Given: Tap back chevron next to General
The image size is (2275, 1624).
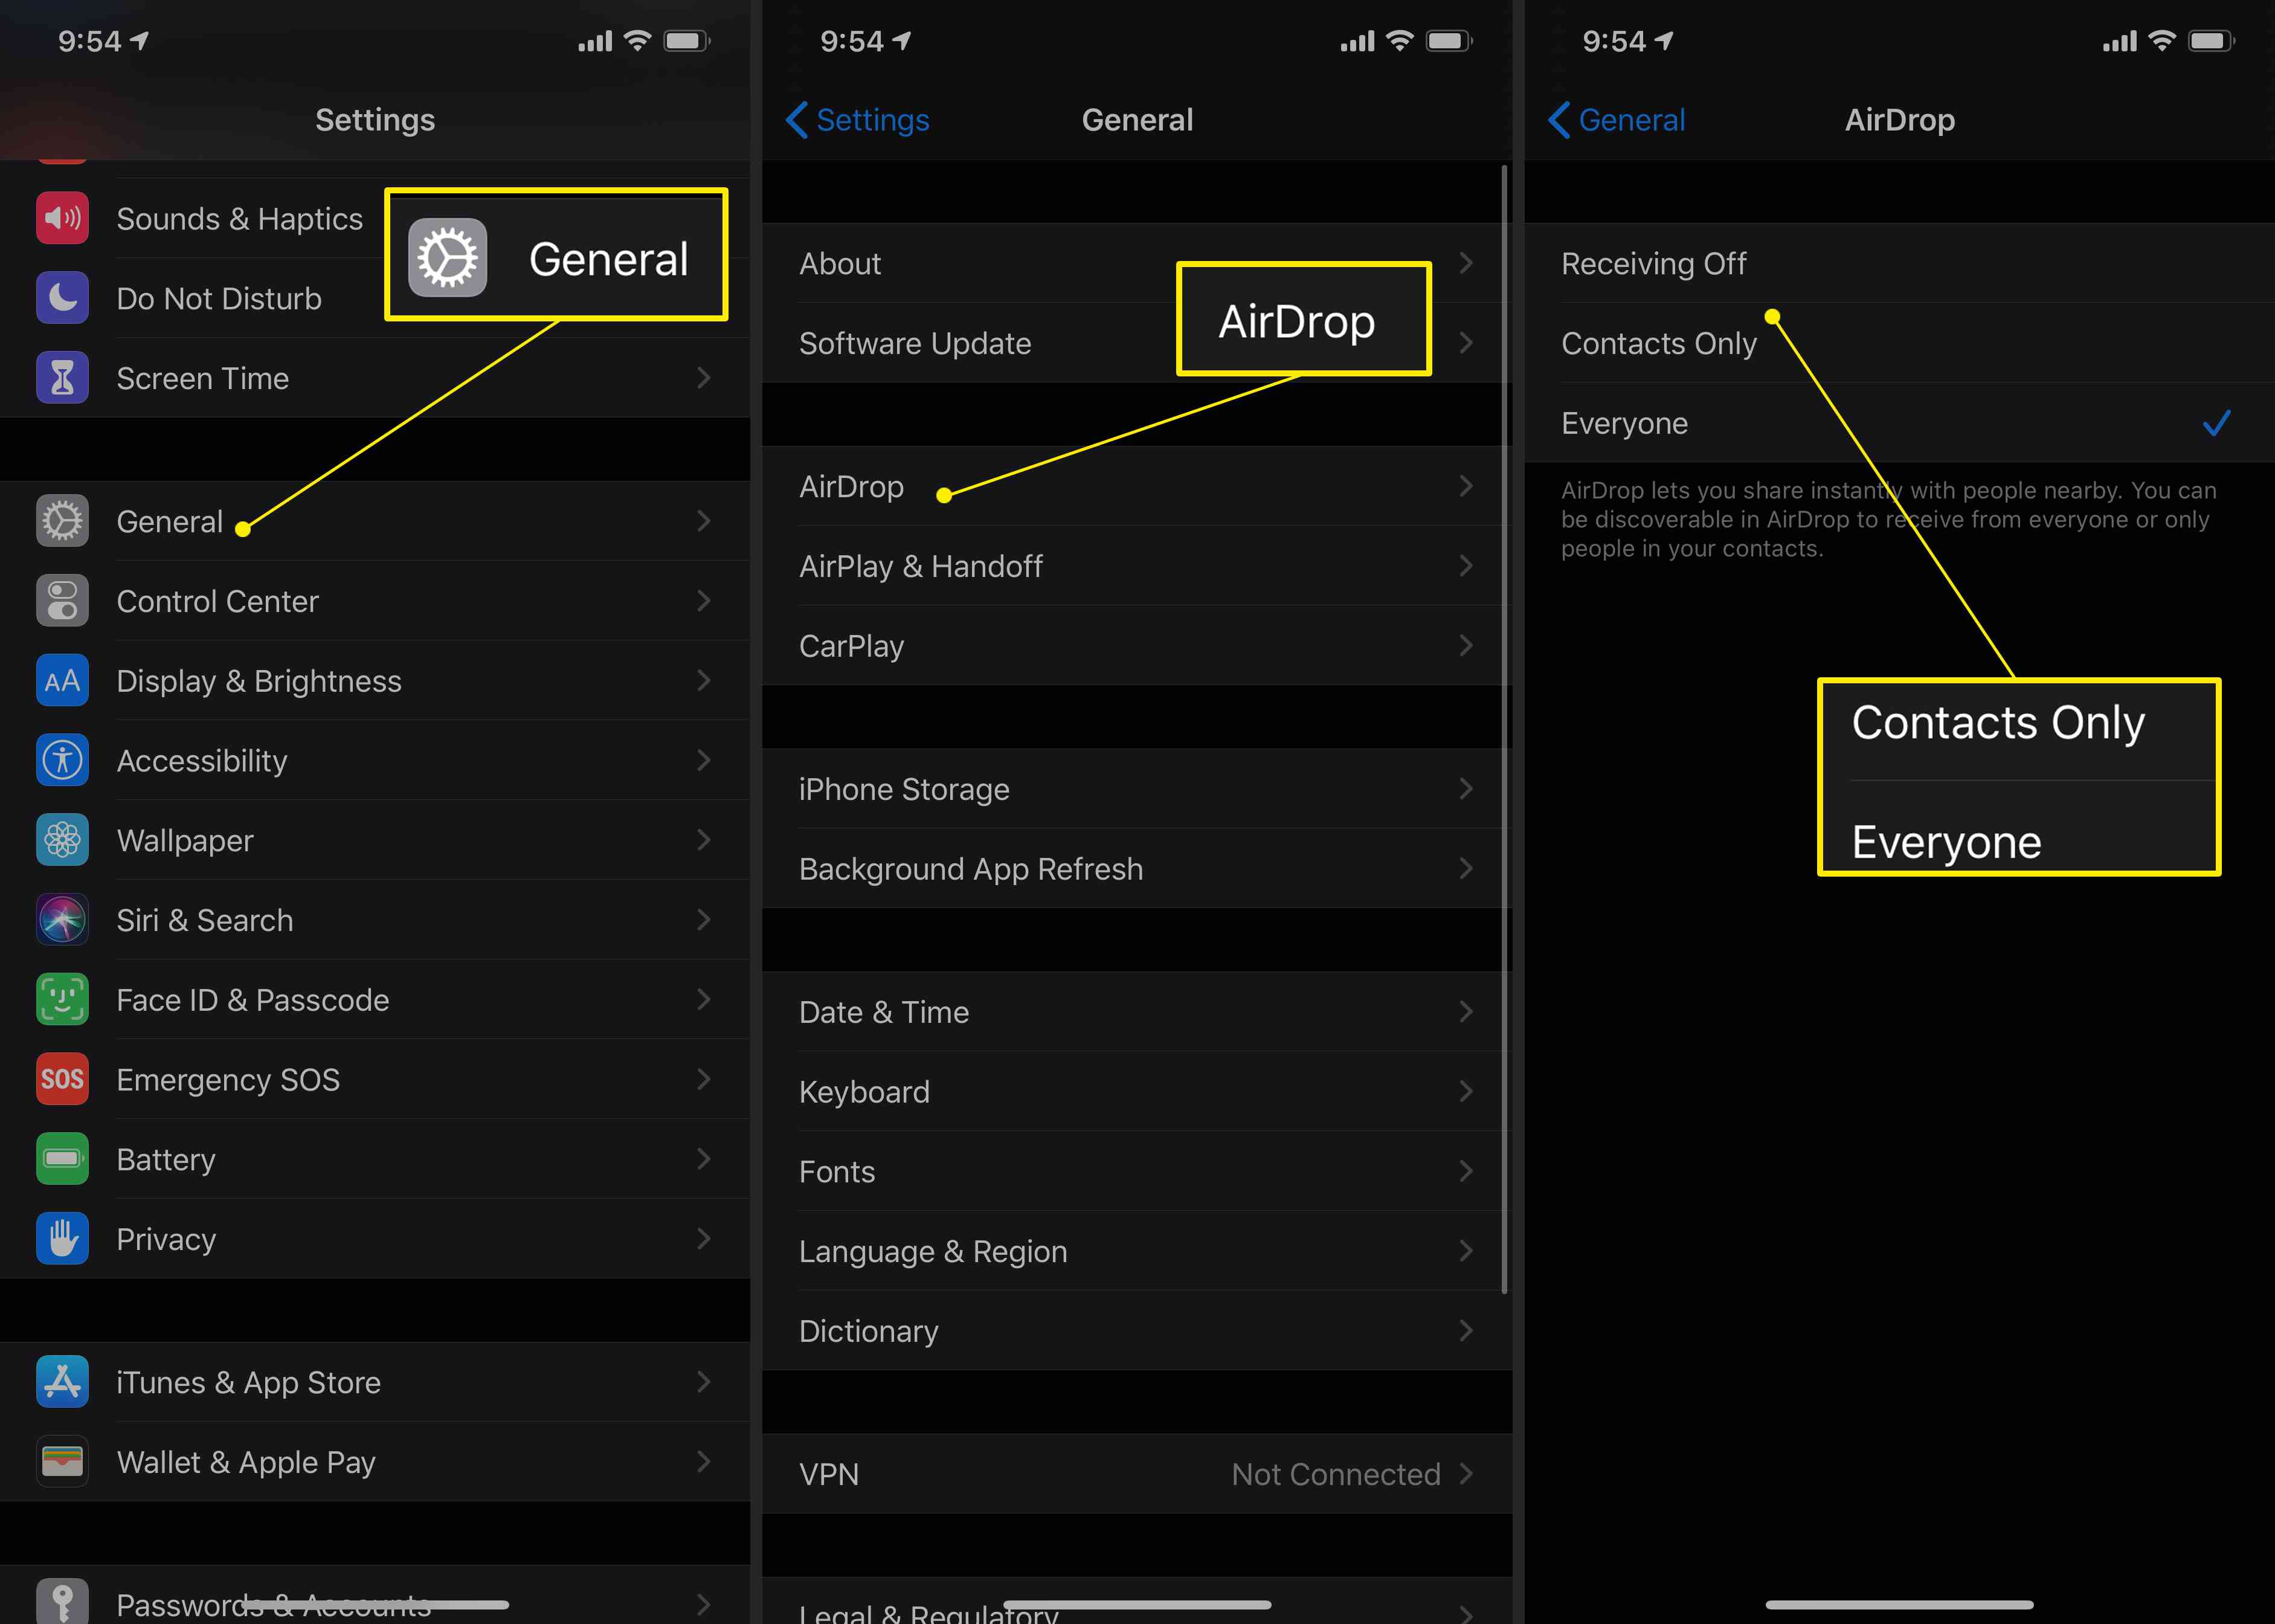Looking at the screenshot, I should coord(1558,120).
